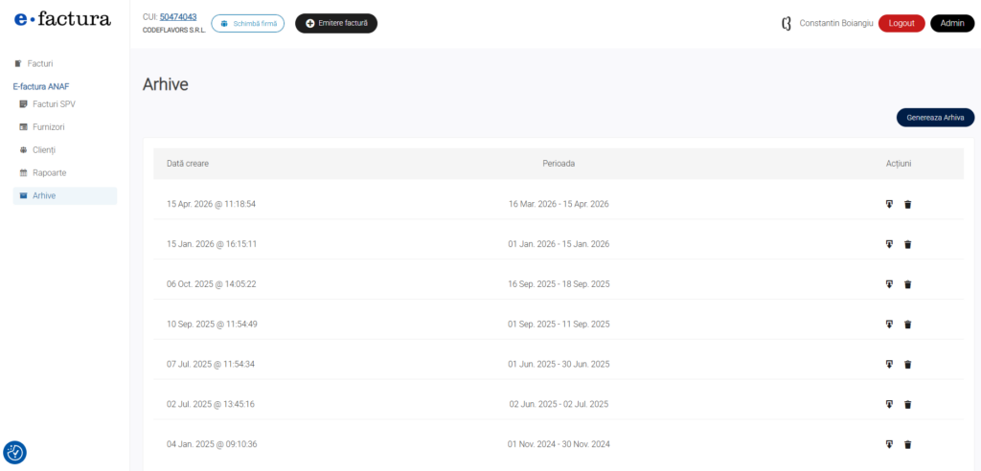Delete the 15 Apr. 2026 archive

tap(908, 204)
